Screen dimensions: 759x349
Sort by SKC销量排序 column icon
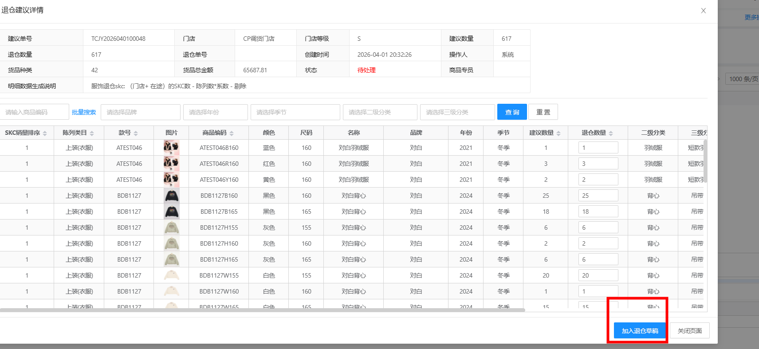pos(45,133)
